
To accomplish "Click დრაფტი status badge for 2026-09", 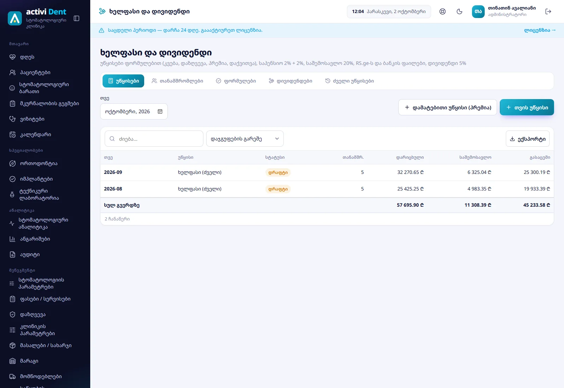I will [x=278, y=172].
